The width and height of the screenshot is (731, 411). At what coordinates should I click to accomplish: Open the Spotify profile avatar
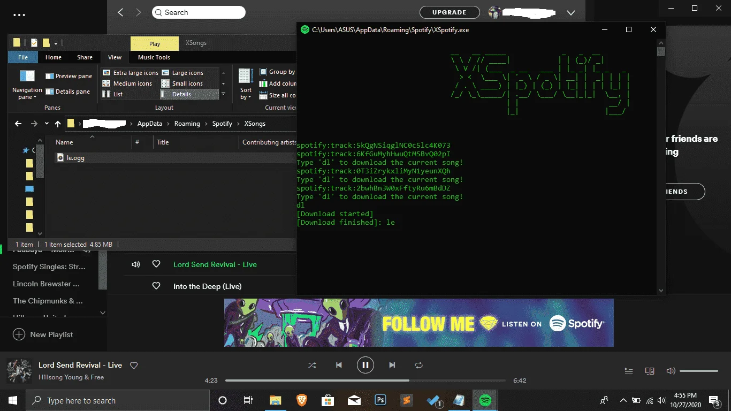(494, 12)
